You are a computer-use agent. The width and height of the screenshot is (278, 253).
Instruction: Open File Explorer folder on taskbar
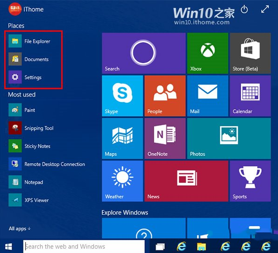(x=201, y=246)
